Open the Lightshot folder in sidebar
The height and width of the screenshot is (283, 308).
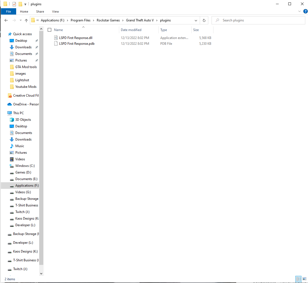pyautogui.click(x=22, y=80)
